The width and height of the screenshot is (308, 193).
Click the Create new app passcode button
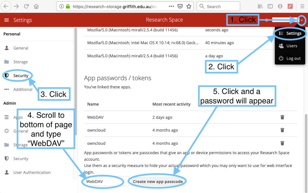point(158,181)
